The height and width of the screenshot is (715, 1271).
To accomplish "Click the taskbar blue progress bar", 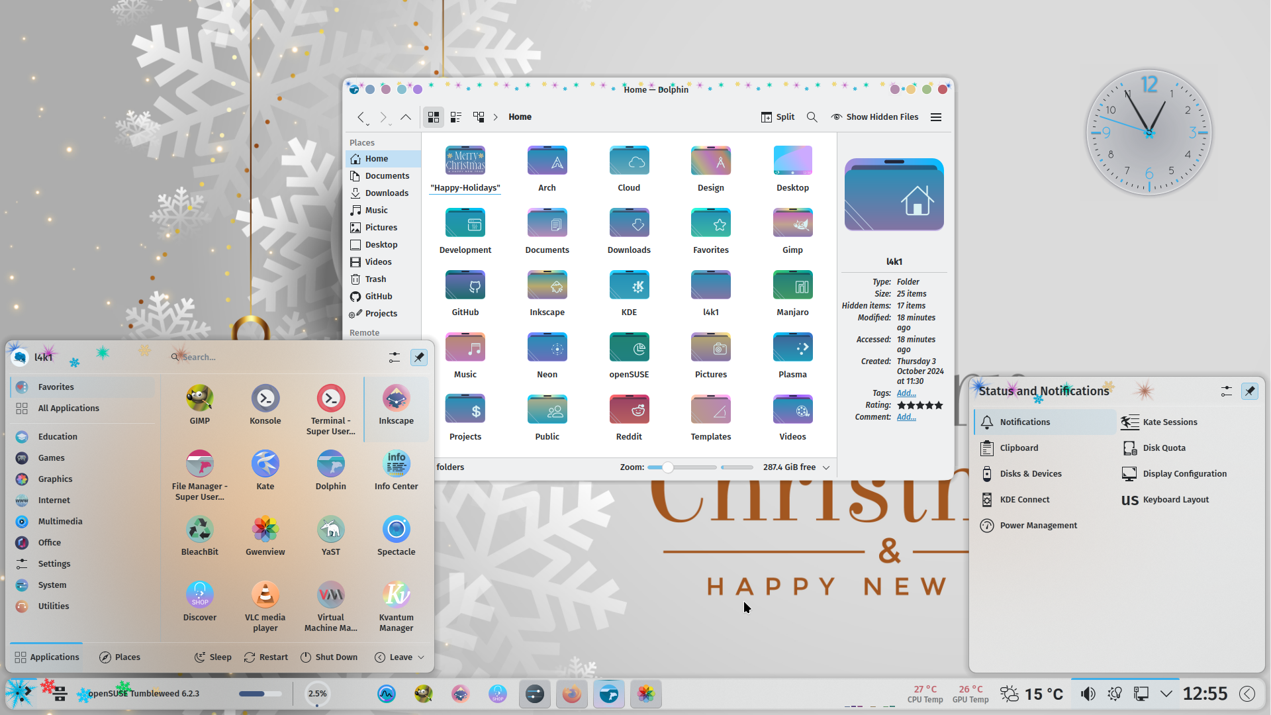I will point(260,694).
